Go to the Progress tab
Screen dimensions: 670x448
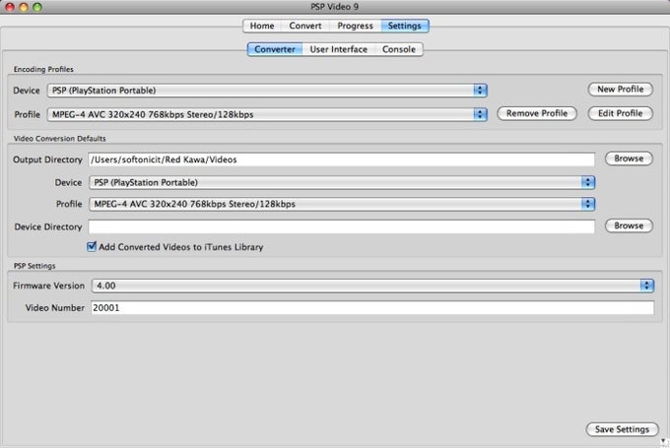[355, 26]
